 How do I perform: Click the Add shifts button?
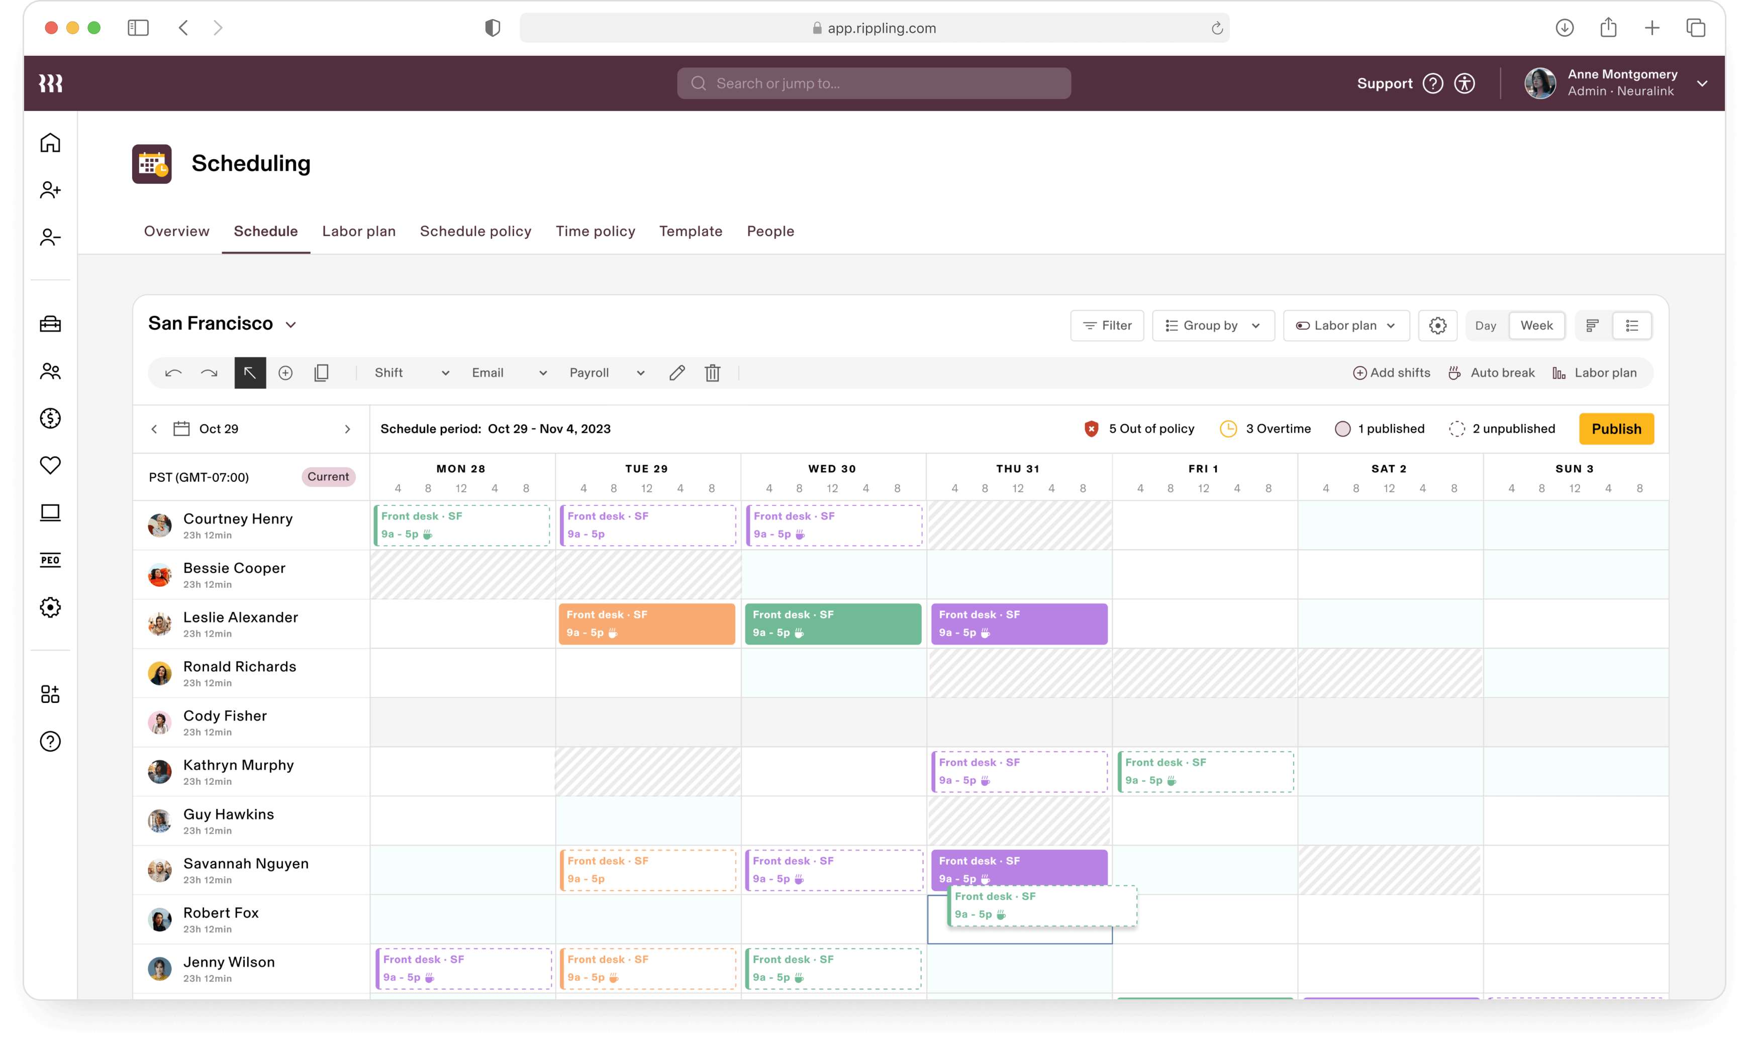1392,373
